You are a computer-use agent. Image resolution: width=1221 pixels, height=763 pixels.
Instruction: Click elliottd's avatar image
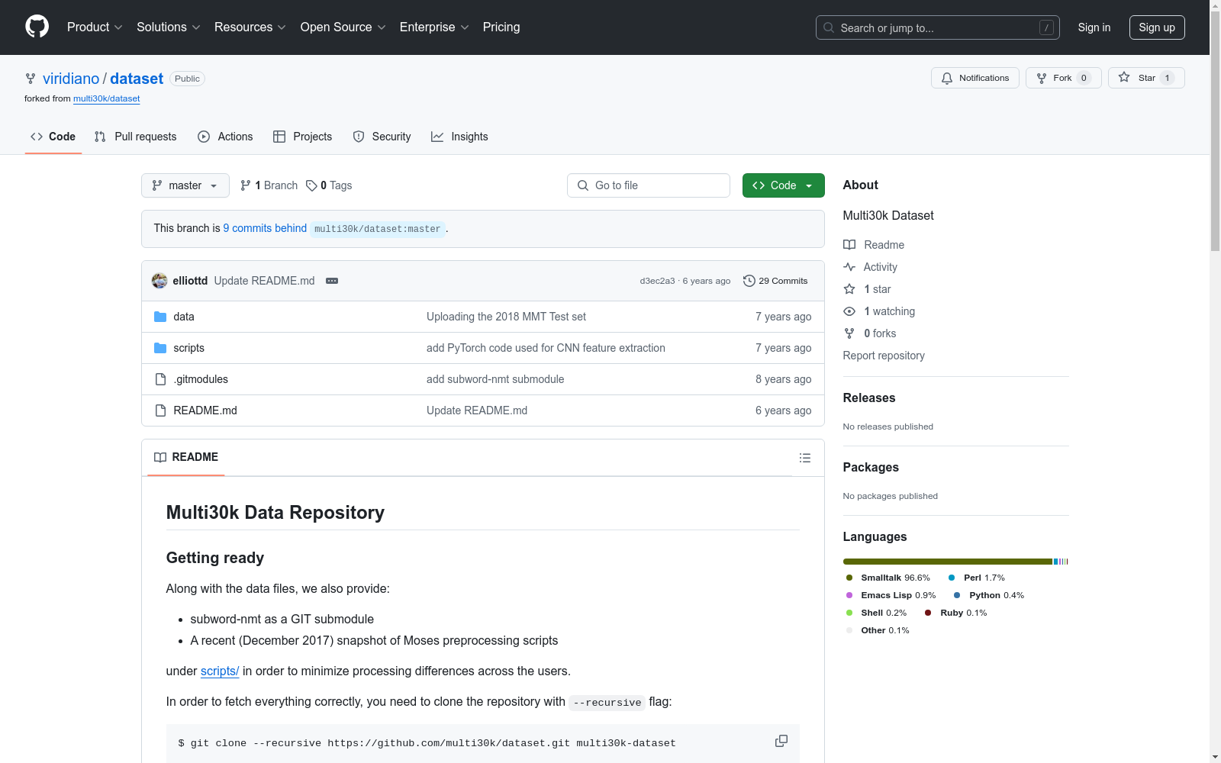coord(159,281)
